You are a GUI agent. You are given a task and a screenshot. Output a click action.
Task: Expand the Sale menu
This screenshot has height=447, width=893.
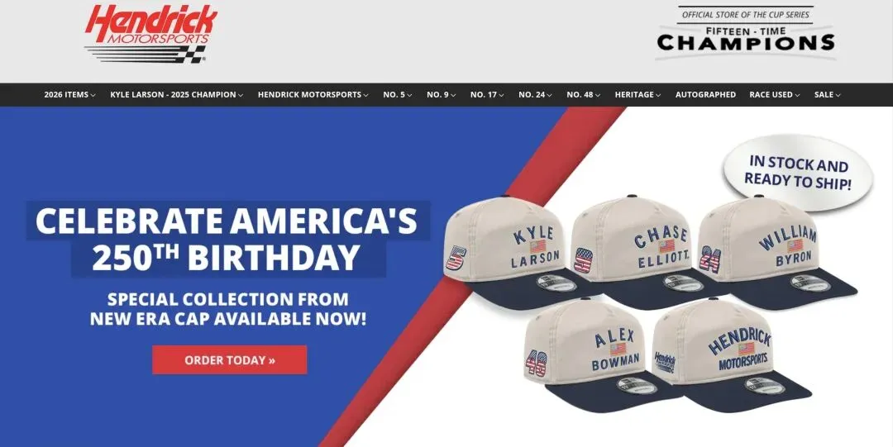pyautogui.click(x=827, y=94)
